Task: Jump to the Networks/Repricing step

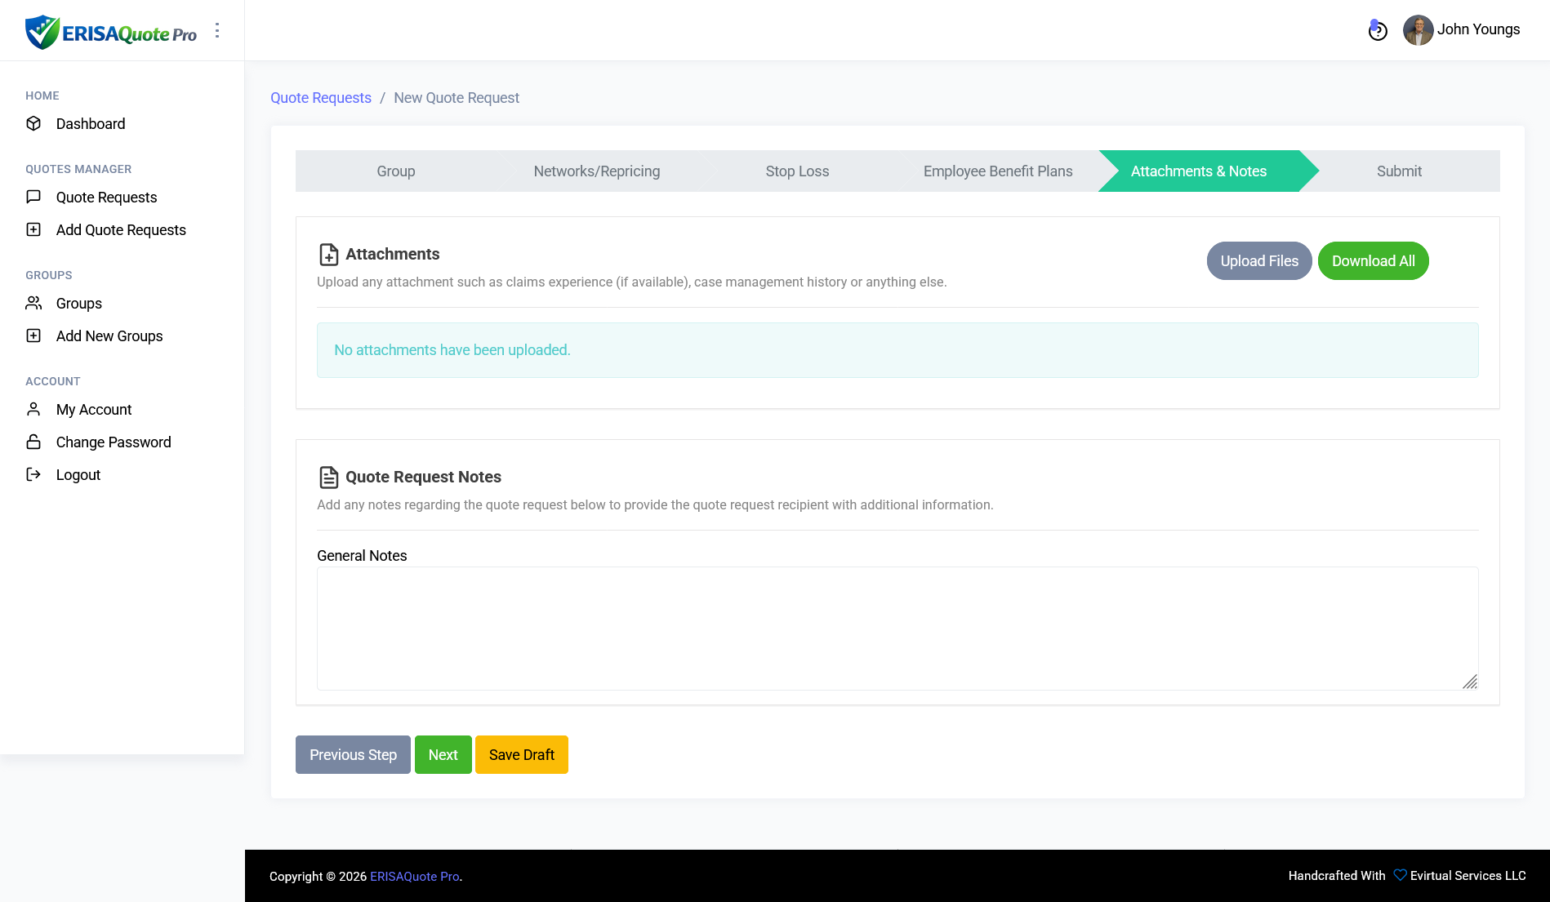Action: coord(596,171)
